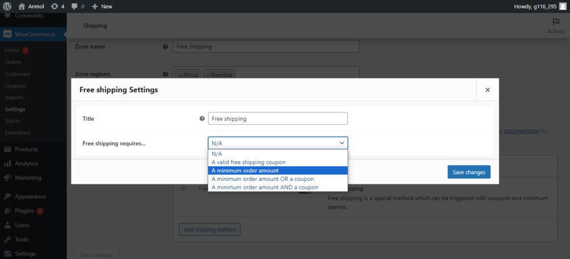Select A minimum order amount option
Viewport: 570px width, 259px height.
coord(278,170)
